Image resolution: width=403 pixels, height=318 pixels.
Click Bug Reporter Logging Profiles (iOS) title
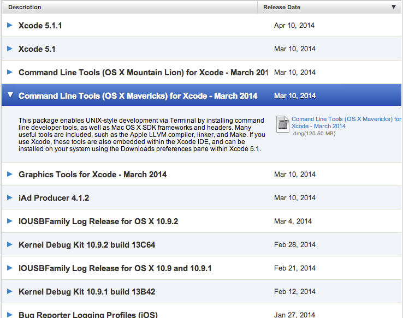[88, 315]
